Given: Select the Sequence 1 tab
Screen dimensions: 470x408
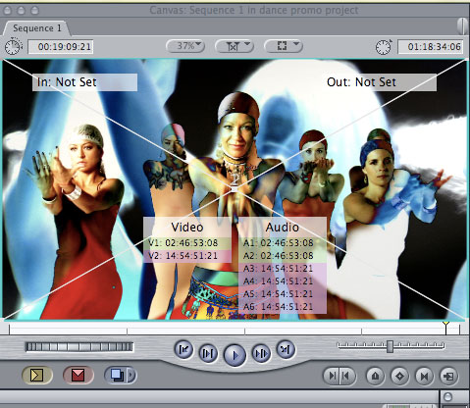Looking at the screenshot, I should pyautogui.click(x=37, y=28).
